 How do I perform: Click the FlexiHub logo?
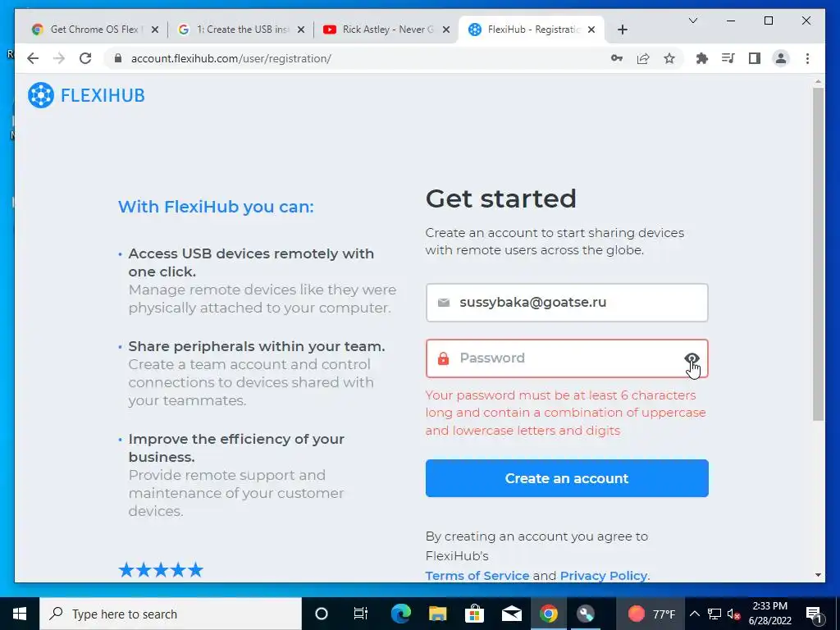coord(86,95)
